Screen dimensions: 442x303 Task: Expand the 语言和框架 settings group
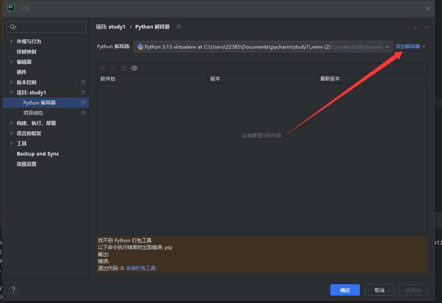click(x=11, y=133)
